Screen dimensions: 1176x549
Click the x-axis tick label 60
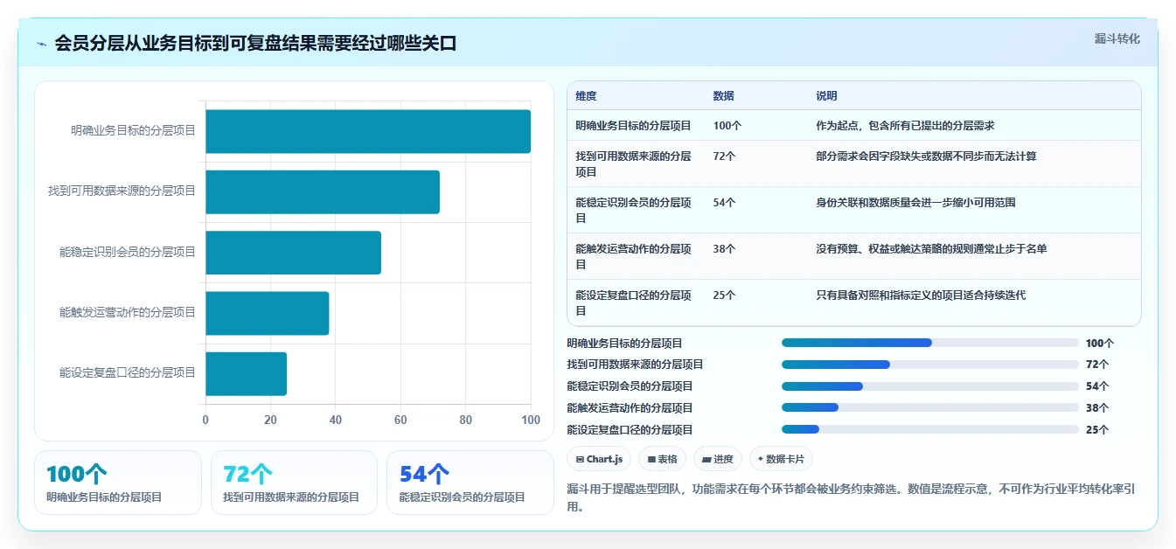click(x=400, y=420)
